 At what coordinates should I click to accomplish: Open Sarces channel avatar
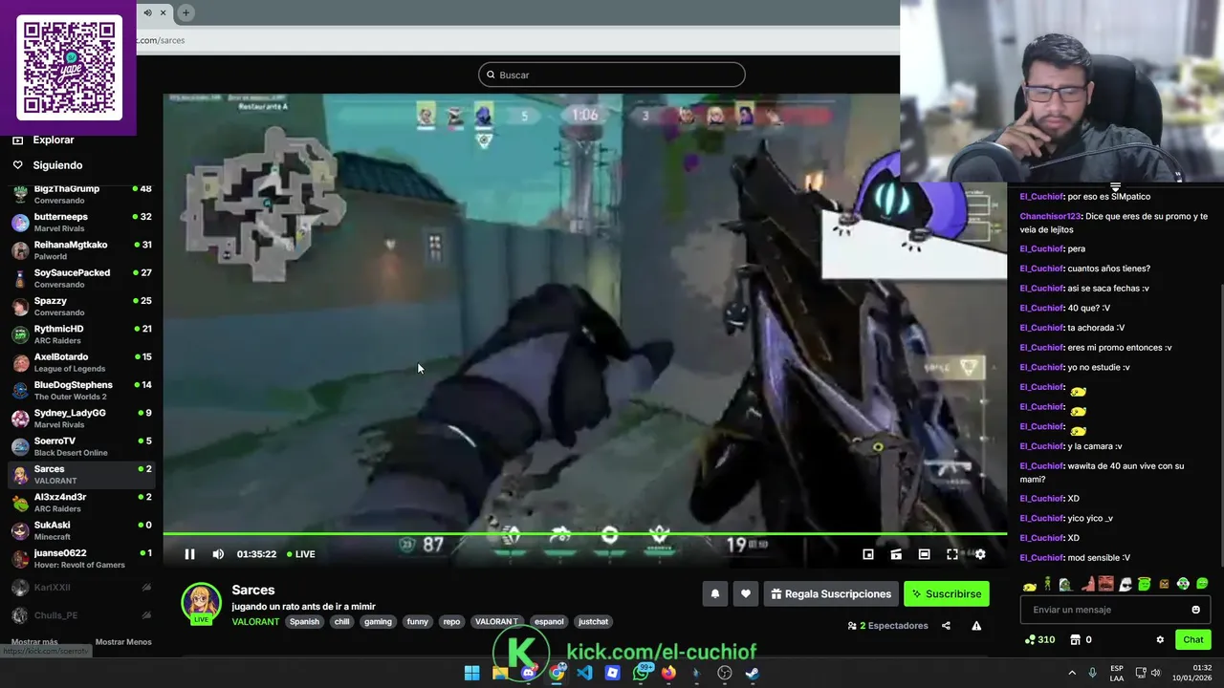(201, 602)
